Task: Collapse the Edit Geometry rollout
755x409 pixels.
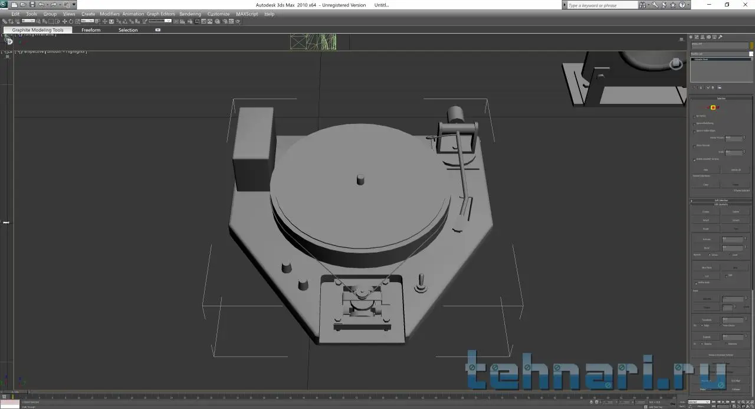Action: (x=721, y=205)
